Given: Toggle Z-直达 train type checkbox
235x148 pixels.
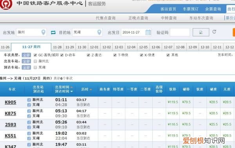Looking at the screenshot, I should (x=88, y=55).
